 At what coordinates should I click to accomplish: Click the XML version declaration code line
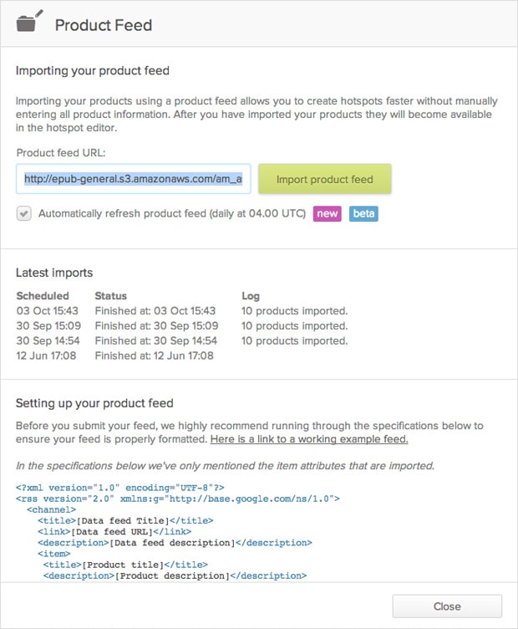[119, 487]
